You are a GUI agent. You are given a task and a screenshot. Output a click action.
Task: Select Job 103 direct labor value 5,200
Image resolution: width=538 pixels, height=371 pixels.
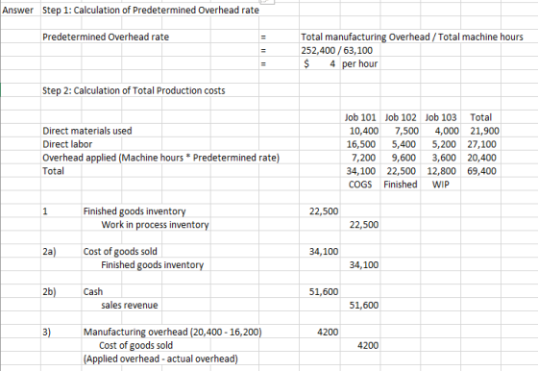click(444, 144)
